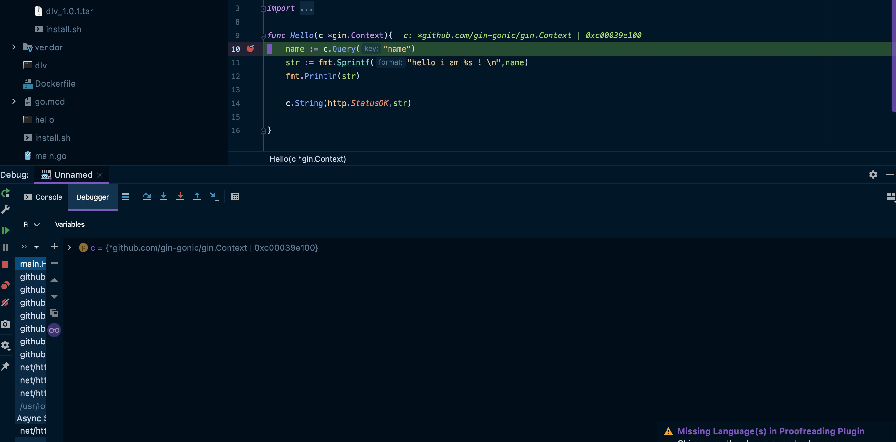Expand the vendor folder
This screenshot has height=442, width=896.
(14, 47)
